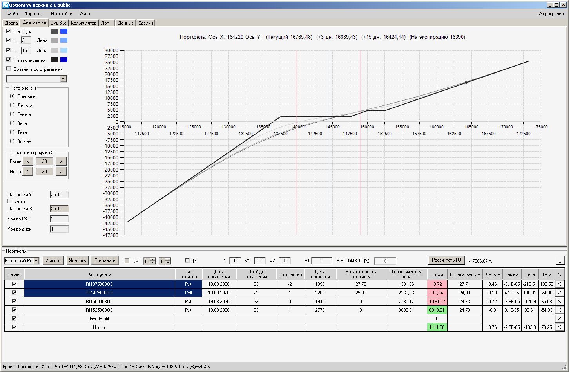Click the spinner on the DH field showing 1

[168, 261]
